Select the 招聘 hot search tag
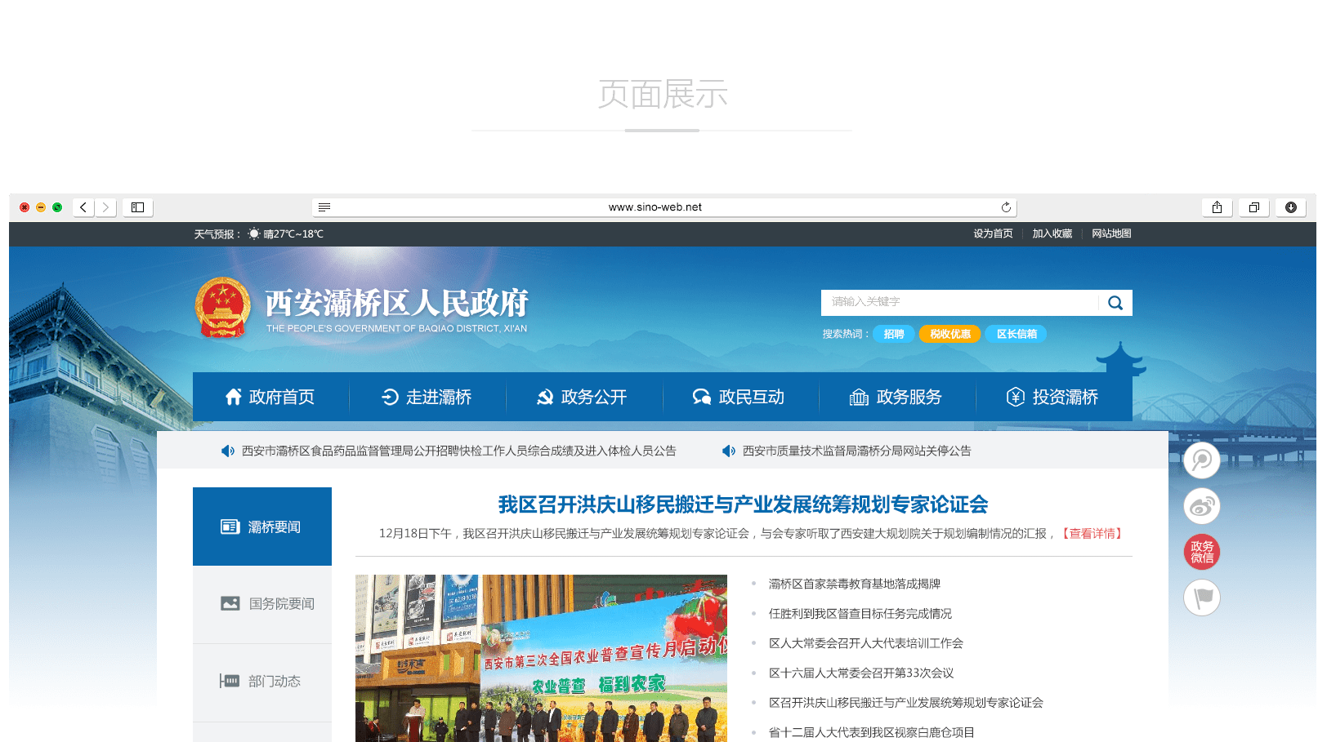Viewport: 1327px width, 742px height. click(894, 334)
